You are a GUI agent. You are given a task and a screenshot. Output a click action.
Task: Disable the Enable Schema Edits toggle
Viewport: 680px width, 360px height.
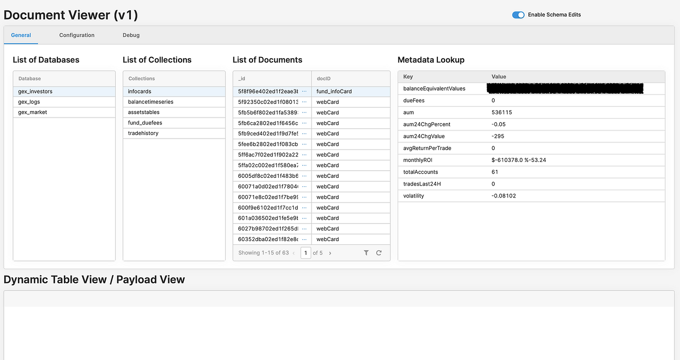click(x=518, y=15)
